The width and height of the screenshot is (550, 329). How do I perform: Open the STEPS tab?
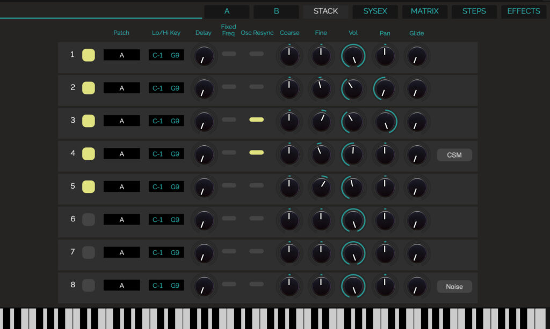(x=474, y=11)
